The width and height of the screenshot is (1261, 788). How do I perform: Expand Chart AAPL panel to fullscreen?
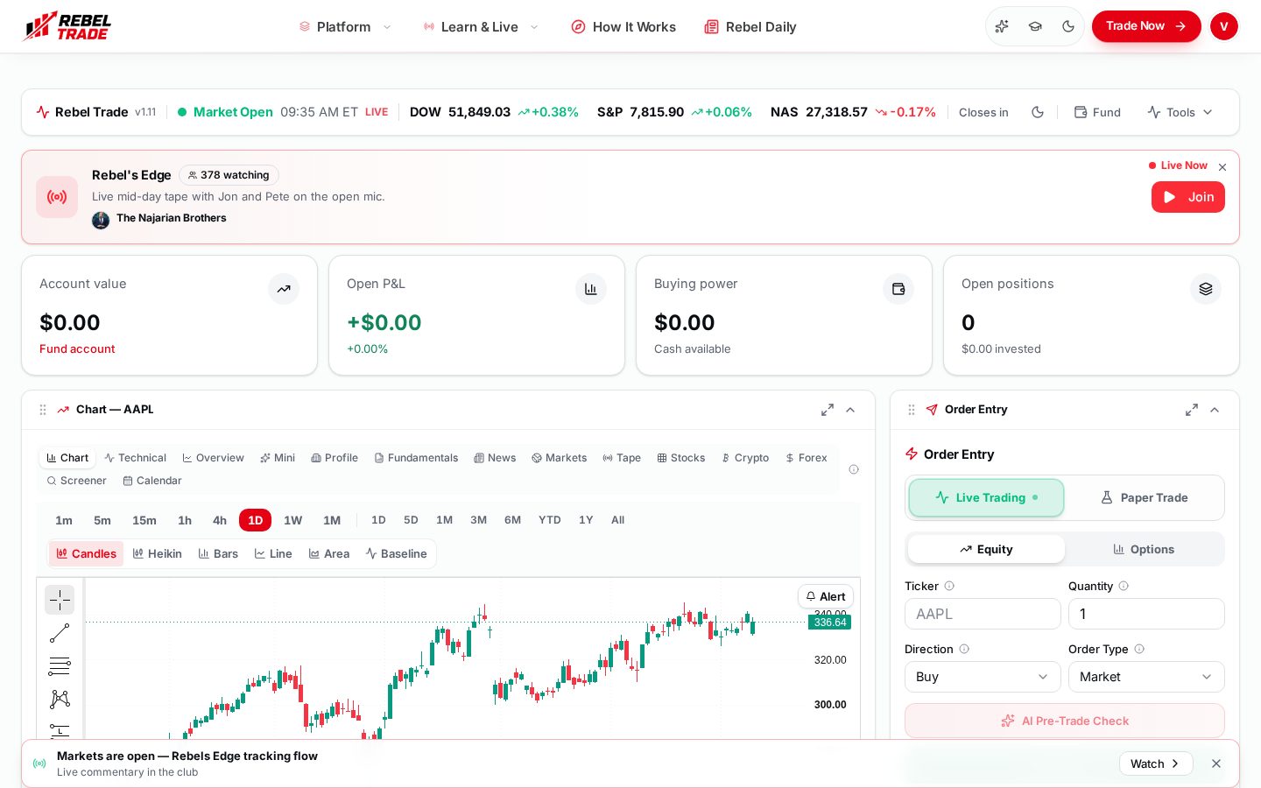(827, 410)
